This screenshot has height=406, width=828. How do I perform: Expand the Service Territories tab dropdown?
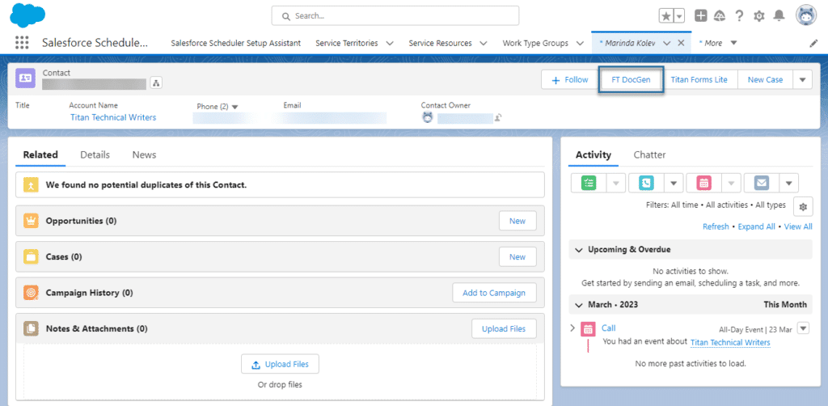[389, 43]
